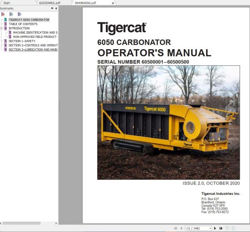Open MACHINE IDENTIFICATION bookmark
Image resolution: width=250 pixels, height=232 pixels.
point(35,32)
